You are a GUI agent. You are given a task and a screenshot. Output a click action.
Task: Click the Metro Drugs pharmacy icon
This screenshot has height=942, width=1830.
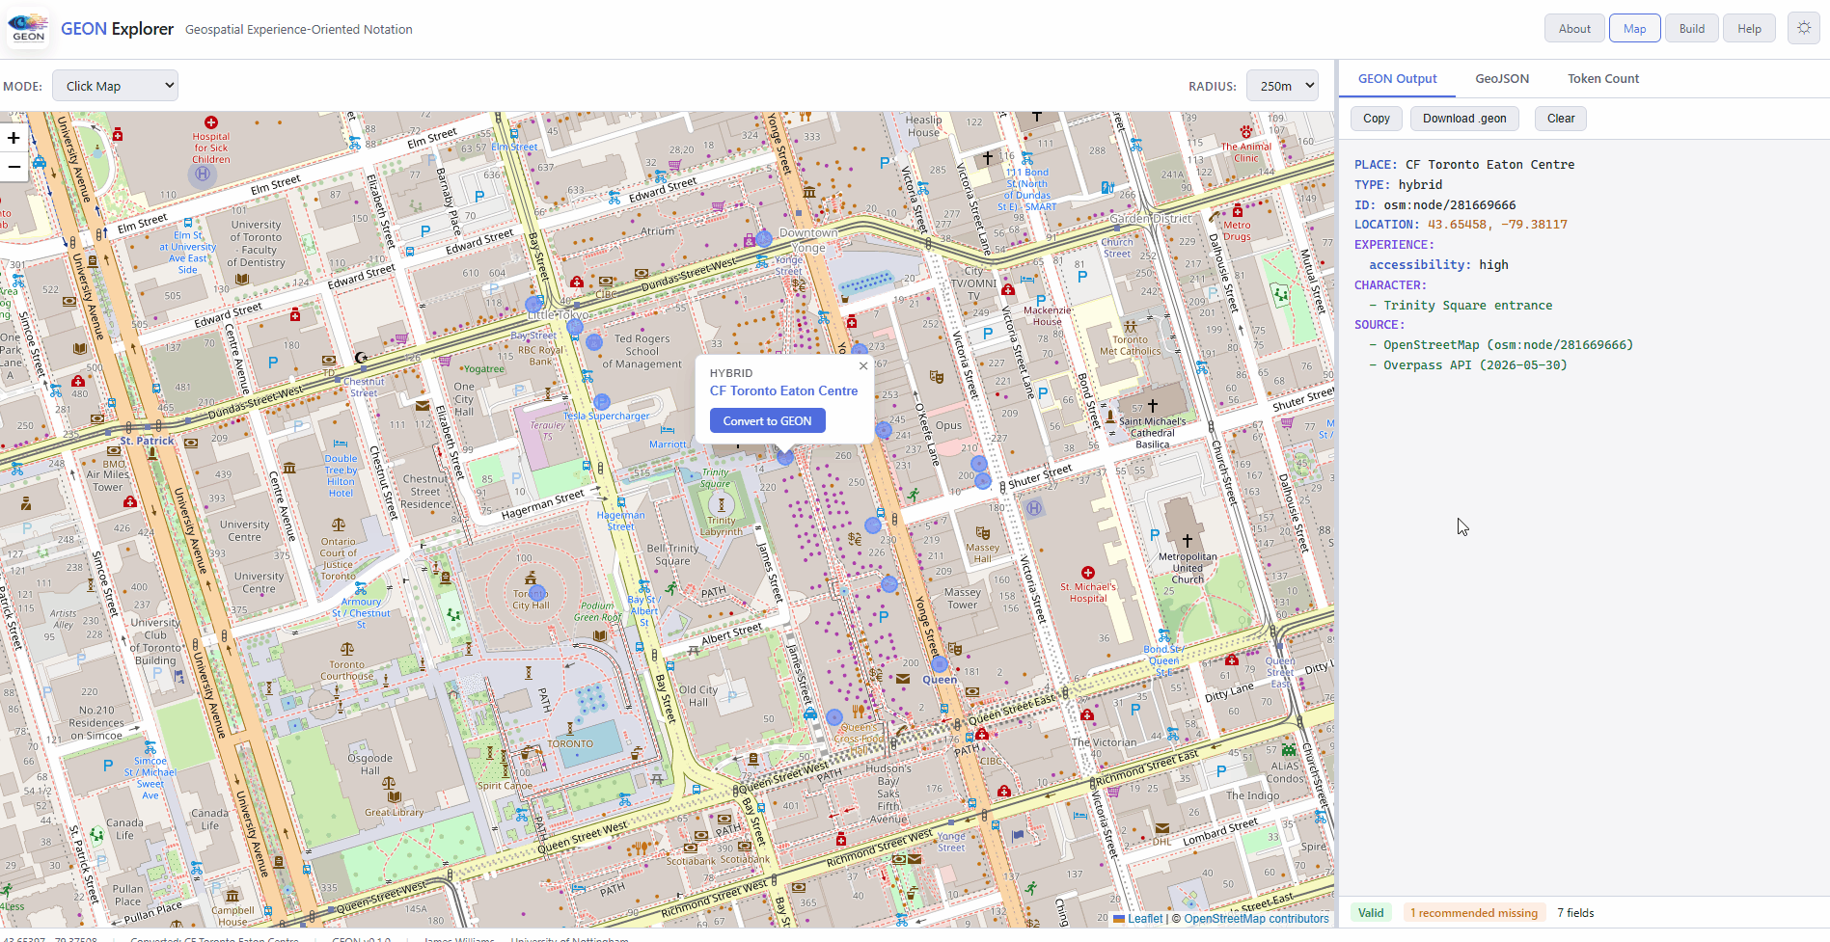1237,210
